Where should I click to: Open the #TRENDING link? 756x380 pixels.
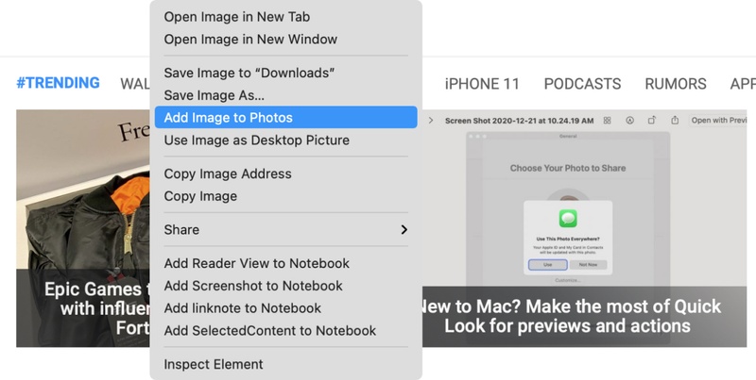58,83
